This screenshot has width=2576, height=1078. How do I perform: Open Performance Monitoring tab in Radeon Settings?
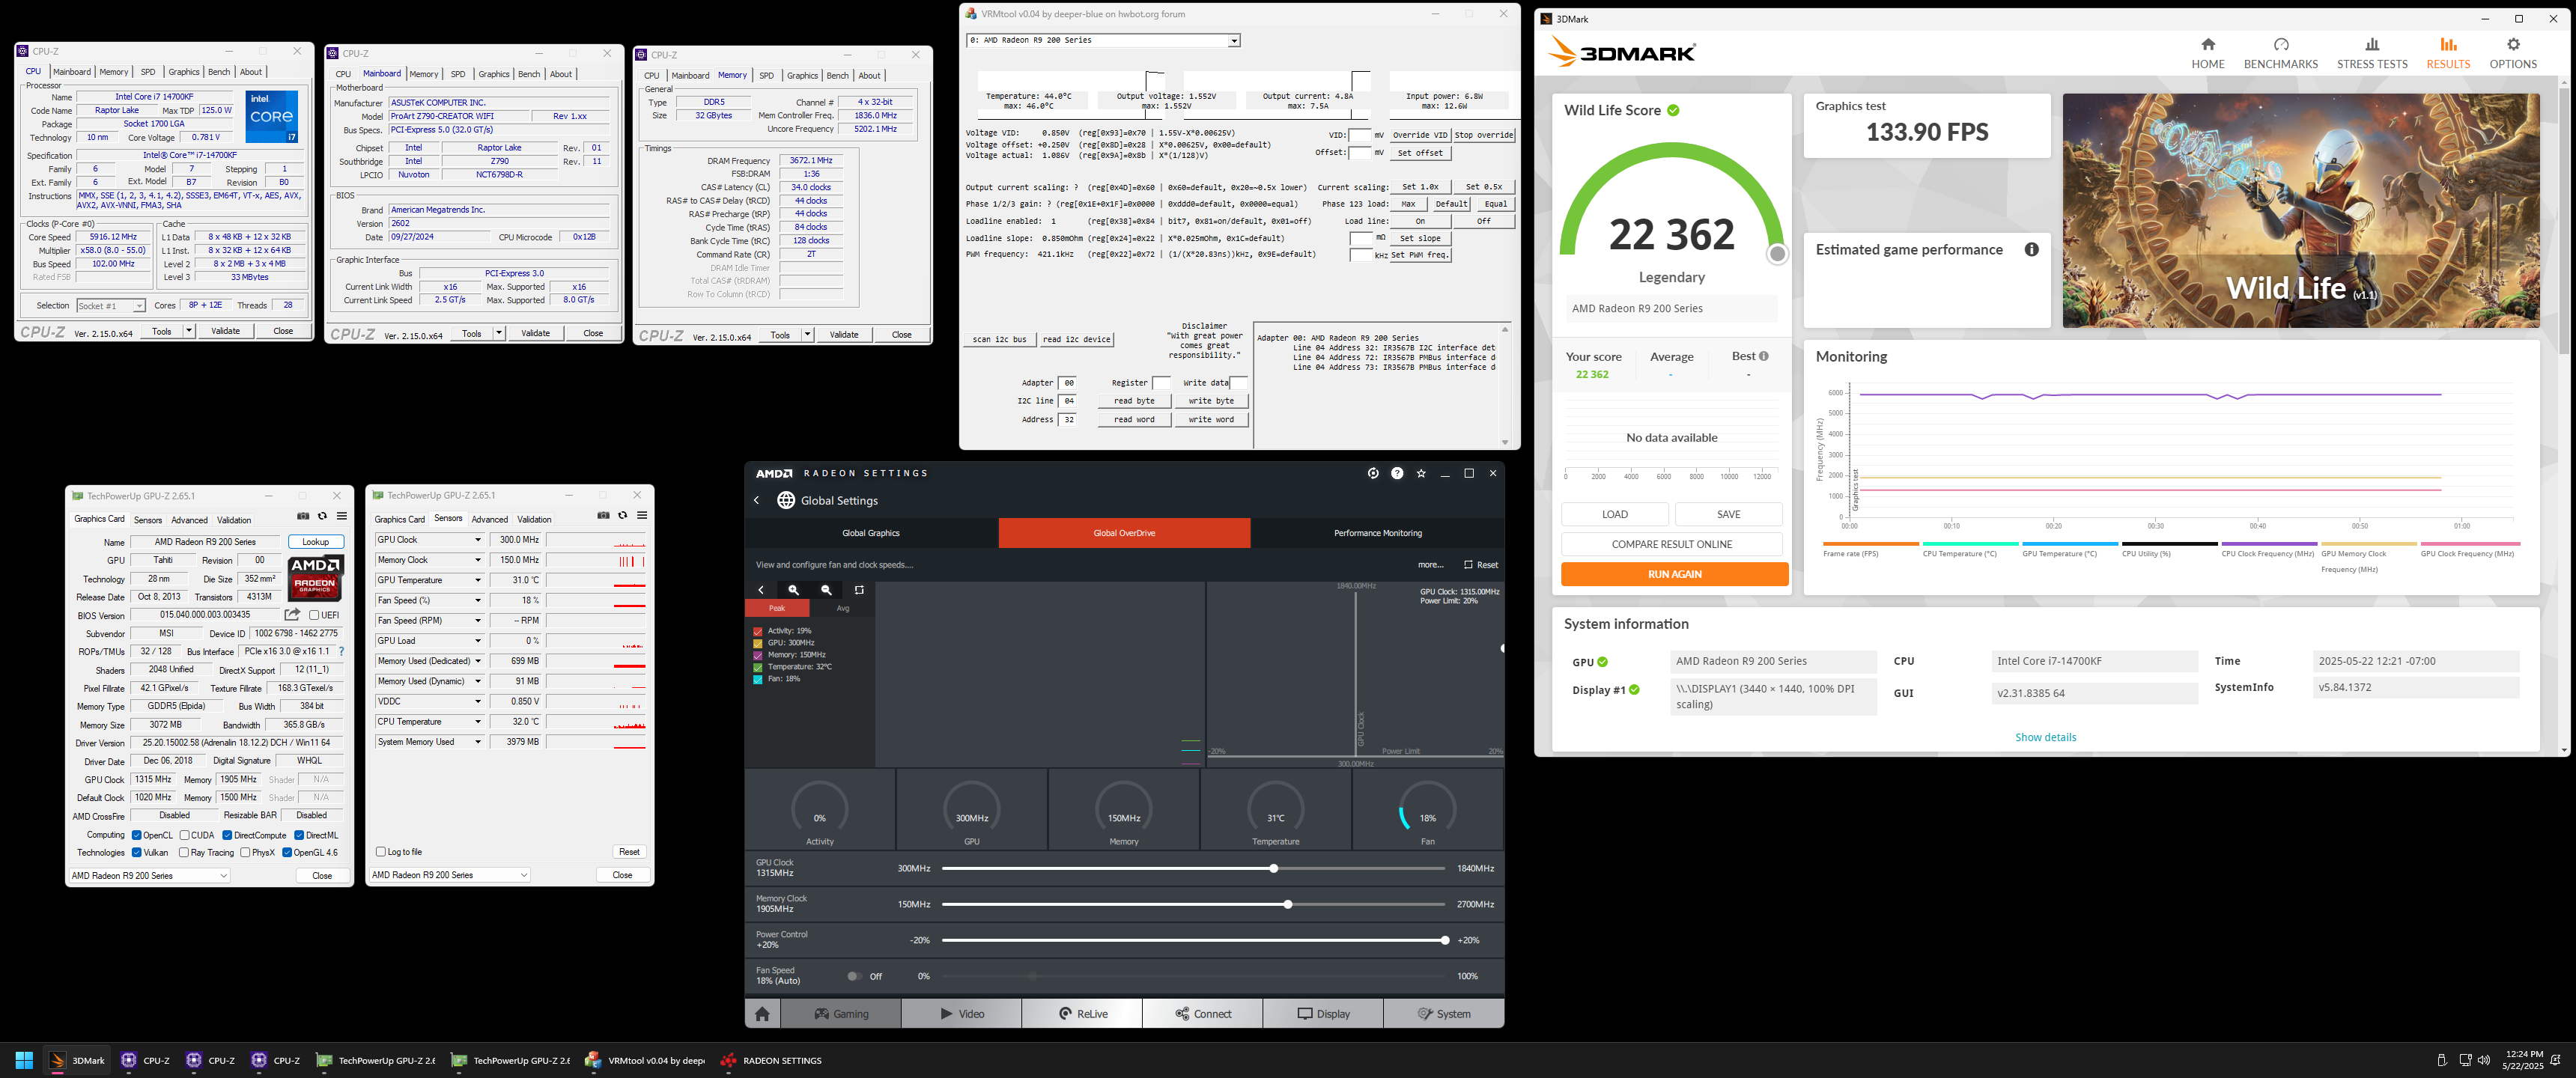tap(1377, 533)
